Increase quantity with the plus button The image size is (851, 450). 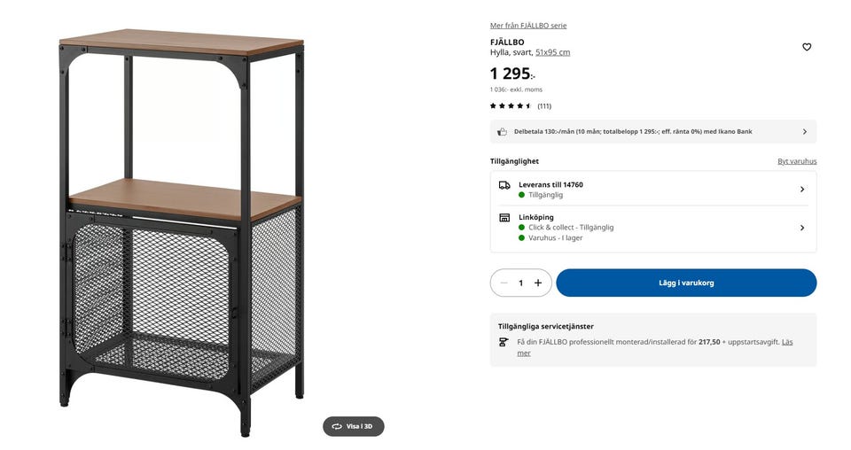(538, 283)
